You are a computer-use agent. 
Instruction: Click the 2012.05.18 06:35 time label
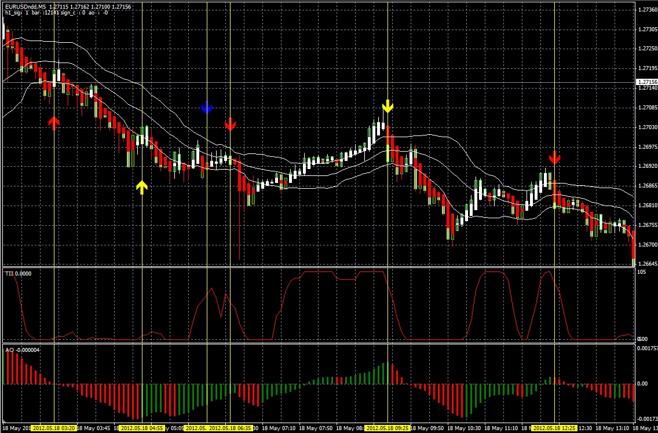[x=231, y=428]
